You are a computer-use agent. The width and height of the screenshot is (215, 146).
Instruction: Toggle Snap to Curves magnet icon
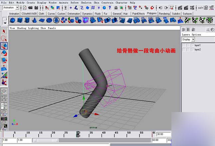tap(135, 8)
